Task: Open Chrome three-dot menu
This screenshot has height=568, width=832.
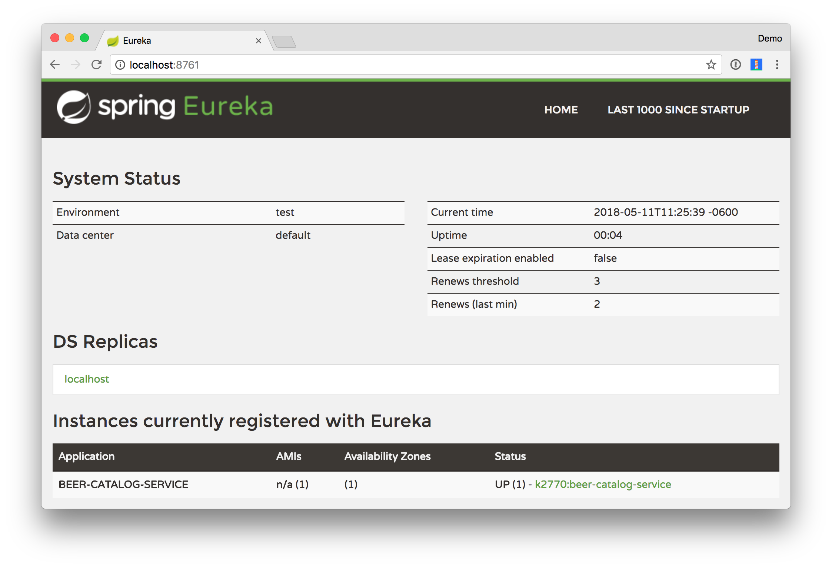Action: 777,65
